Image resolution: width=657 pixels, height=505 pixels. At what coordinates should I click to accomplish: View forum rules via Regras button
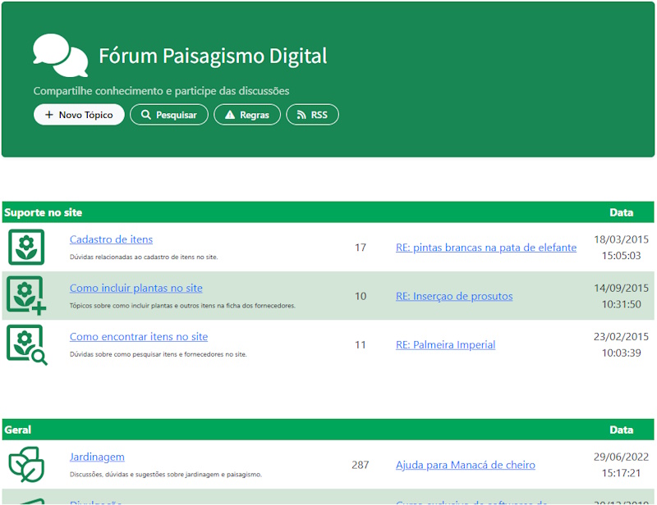[247, 115]
